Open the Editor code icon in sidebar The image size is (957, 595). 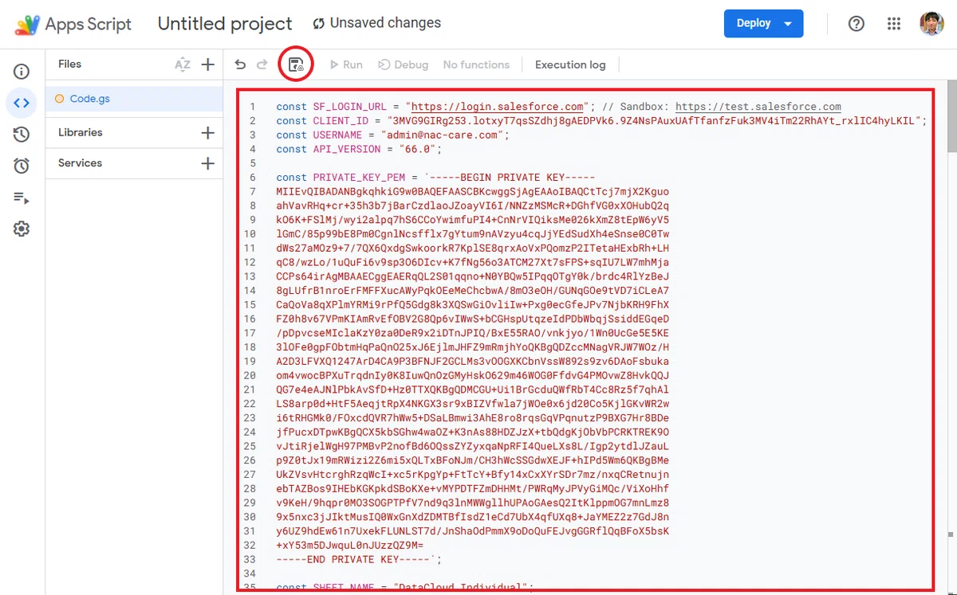click(x=22, y=103)
